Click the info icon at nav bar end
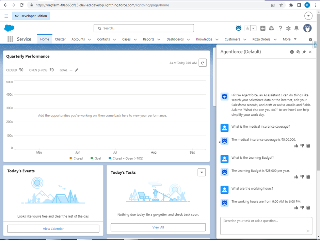The height and width of the screenshot is (240, 320). pyautogui.click(x=310, y=39)
